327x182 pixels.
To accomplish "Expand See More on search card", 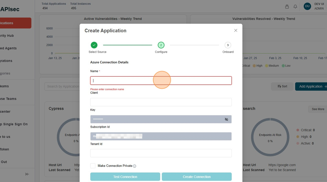I will (x=318, y=109).
